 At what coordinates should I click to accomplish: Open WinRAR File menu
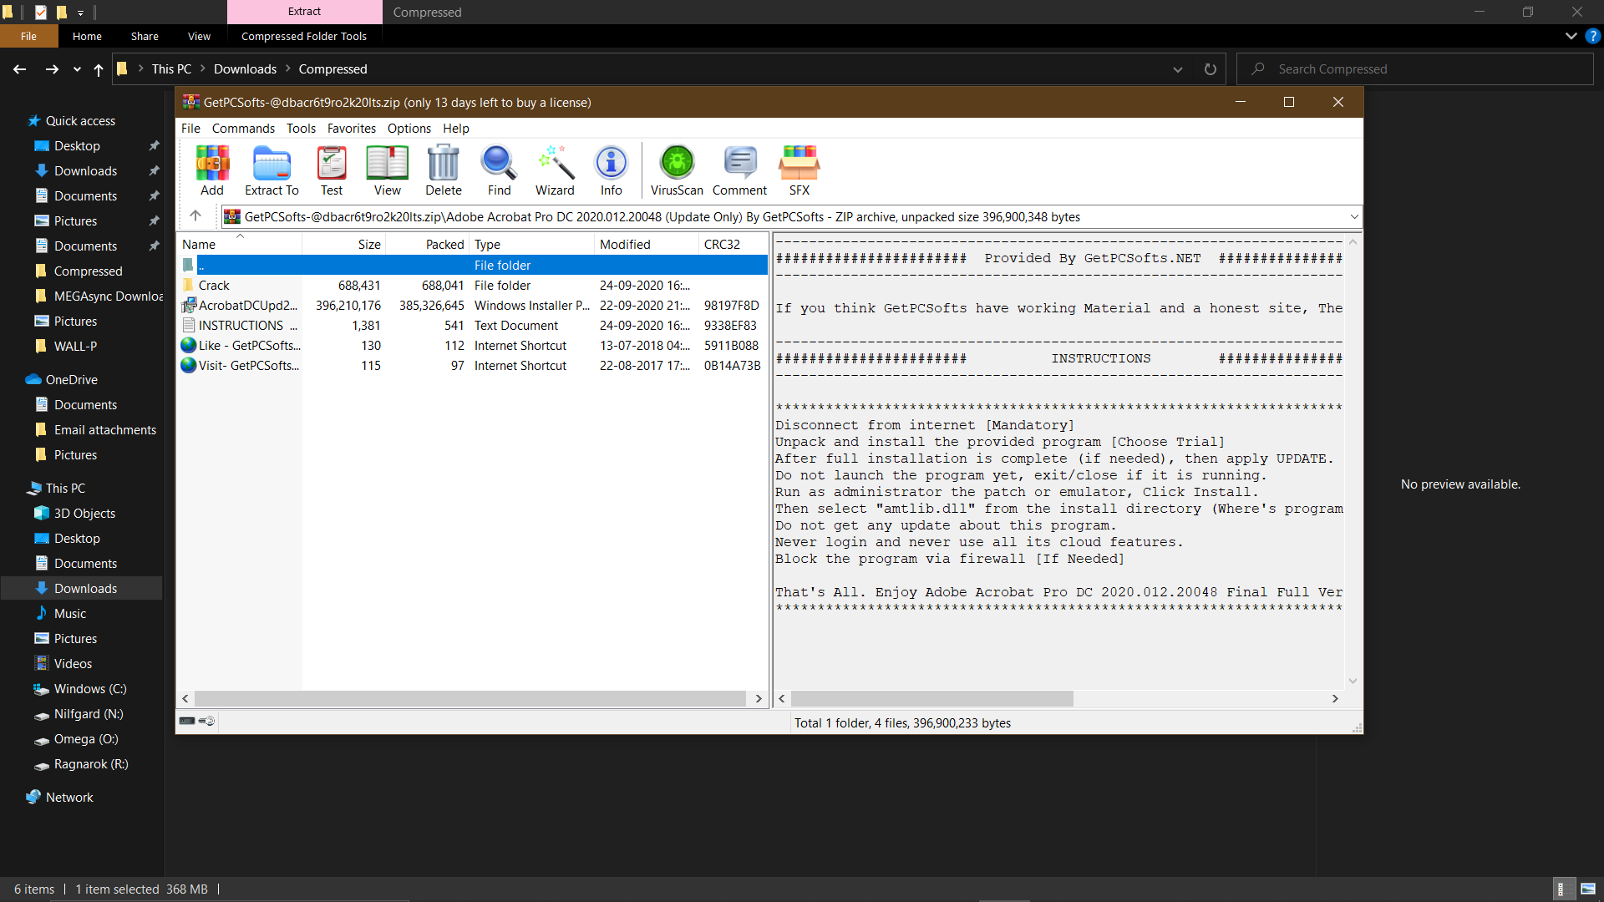click(x=190, y=128)
